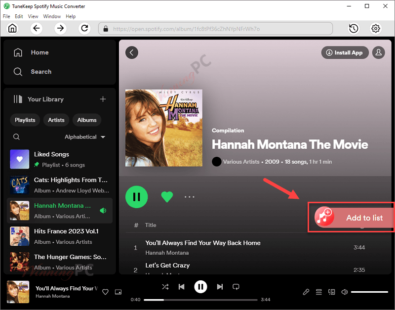This screenshot has height=310, width=395.
Task: Open conversion history clock icon
Action: pyautogui.click(x=354, y=28)
